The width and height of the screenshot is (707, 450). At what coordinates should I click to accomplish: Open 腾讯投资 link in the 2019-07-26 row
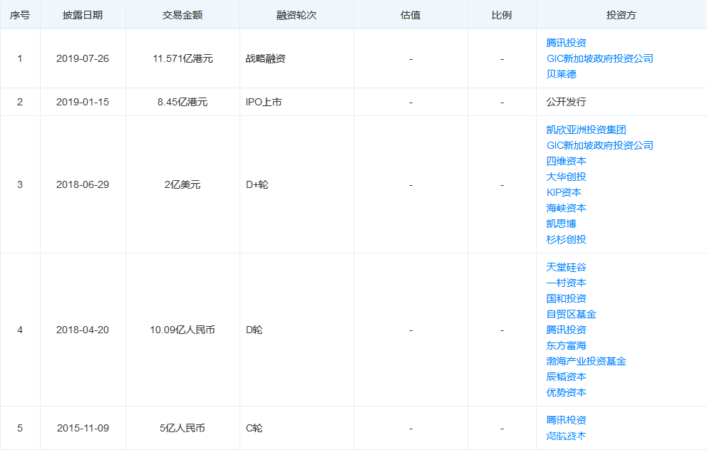[x=566, y=43]
